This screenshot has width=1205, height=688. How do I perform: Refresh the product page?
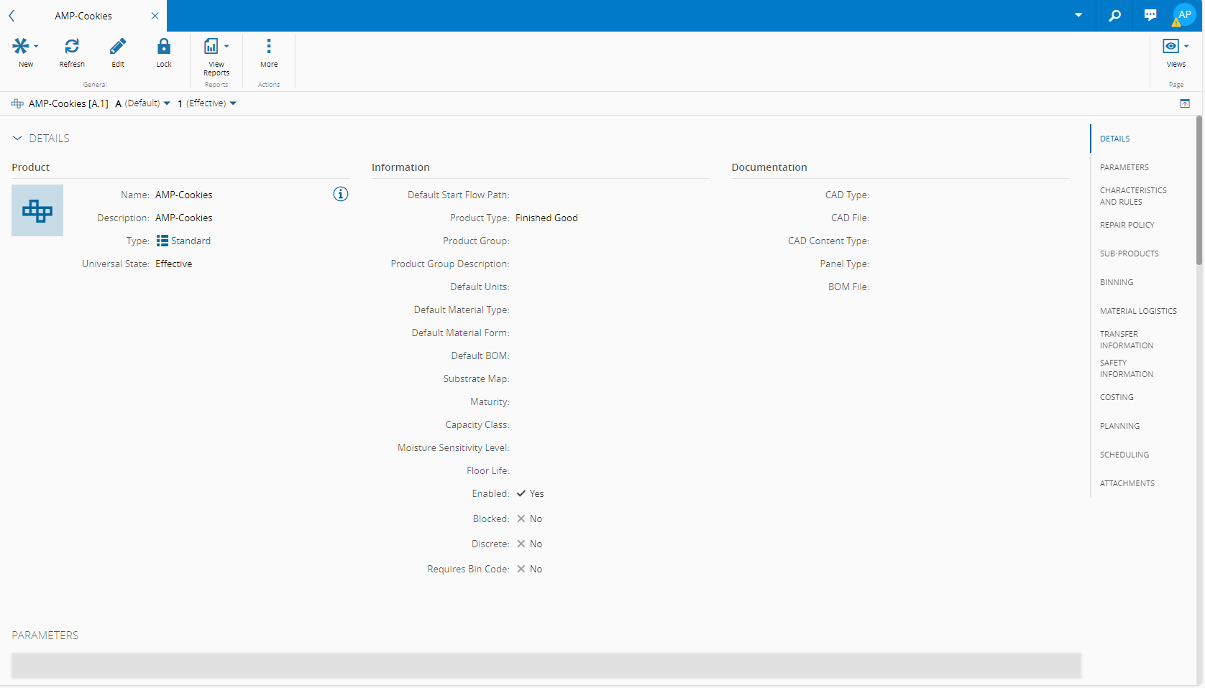click(x=72, y=47)
